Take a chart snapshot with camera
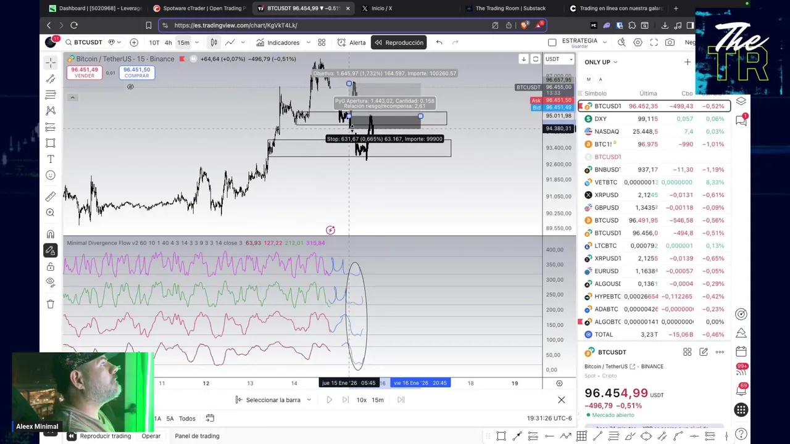The image size is (790, 444). tap(670, 43)
